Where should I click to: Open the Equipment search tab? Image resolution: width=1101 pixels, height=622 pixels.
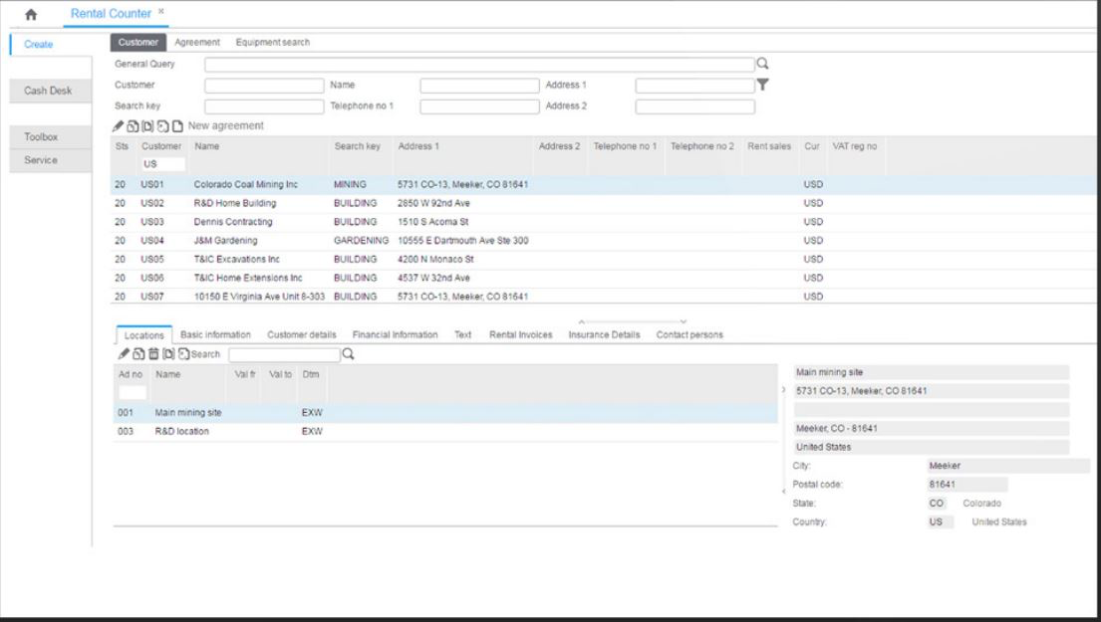coord(273,44)
